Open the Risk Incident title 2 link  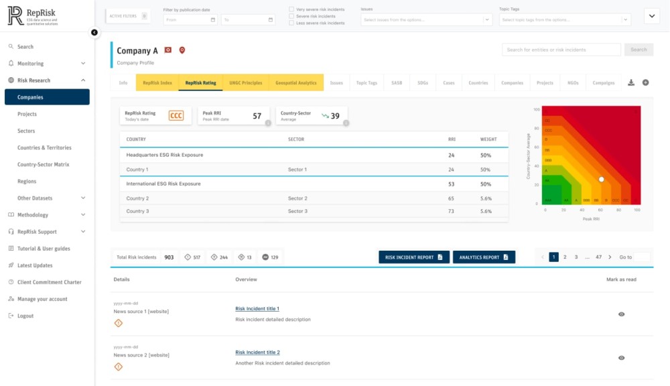click(x=257, y=352)
